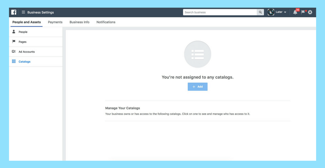The image size is (325, 168).
Task: Click the search magnifier button
Action: 260,12
